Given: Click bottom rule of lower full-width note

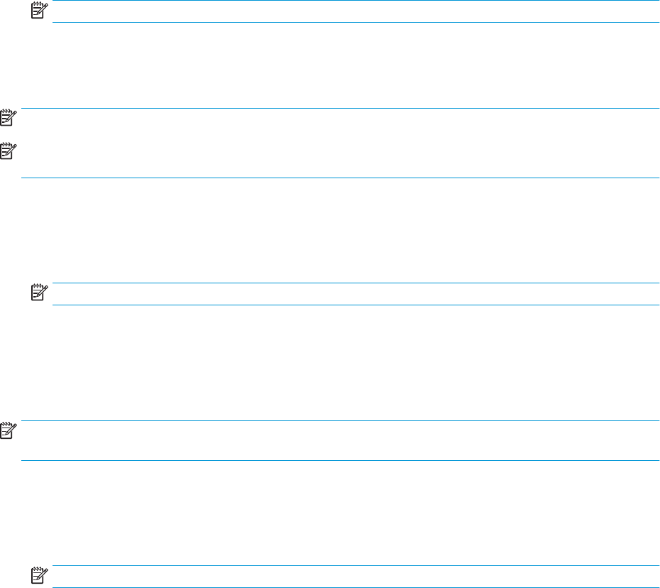Looking at the screenshot, I should point(340,460).
